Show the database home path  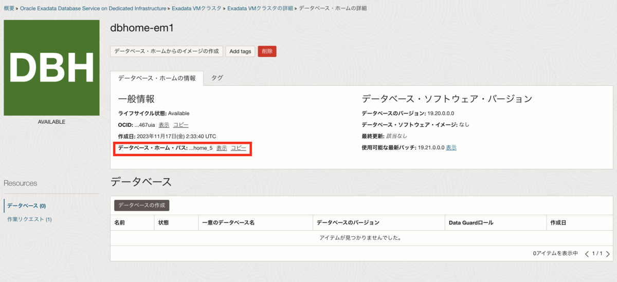222,148
